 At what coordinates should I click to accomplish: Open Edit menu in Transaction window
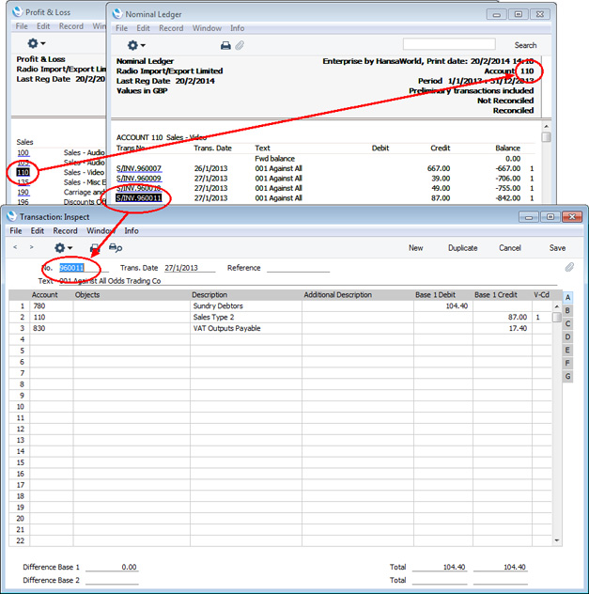pyautogui.click(x=37, y=231)
